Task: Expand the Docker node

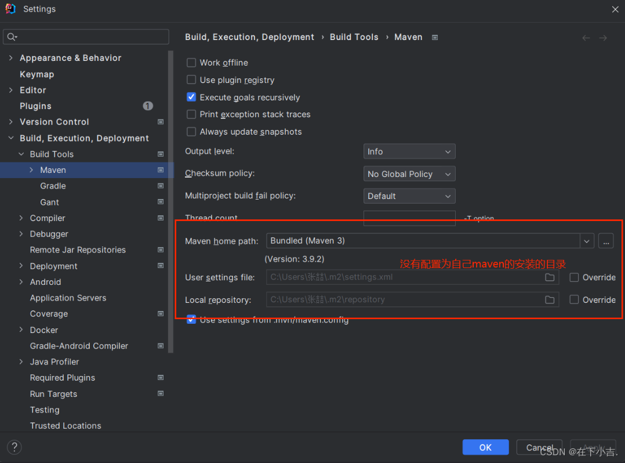Action: coord(21,330)
